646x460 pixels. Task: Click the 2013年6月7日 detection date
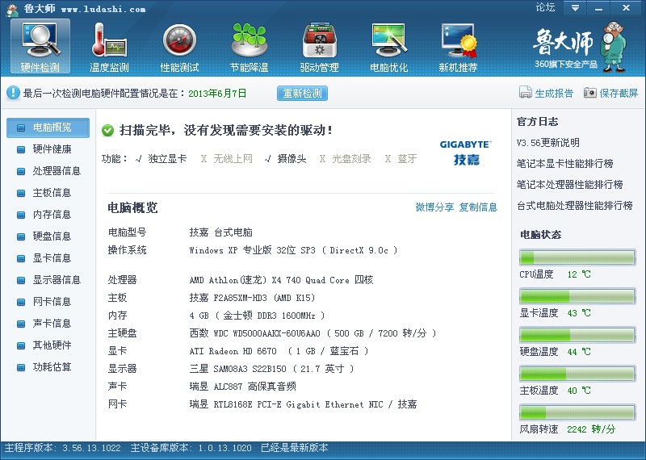tap(217, 94)
